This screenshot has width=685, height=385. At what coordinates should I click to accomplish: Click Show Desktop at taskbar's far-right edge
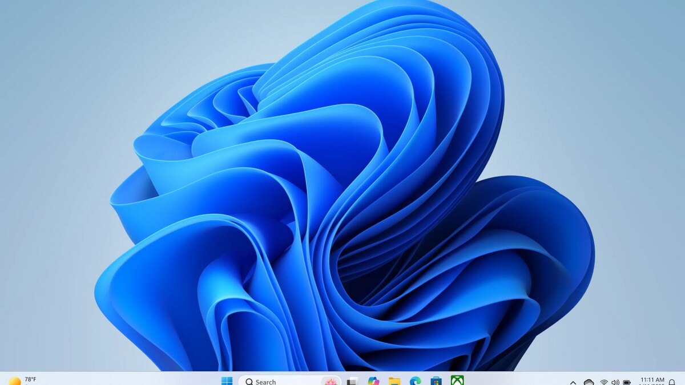tap(683, 381)
